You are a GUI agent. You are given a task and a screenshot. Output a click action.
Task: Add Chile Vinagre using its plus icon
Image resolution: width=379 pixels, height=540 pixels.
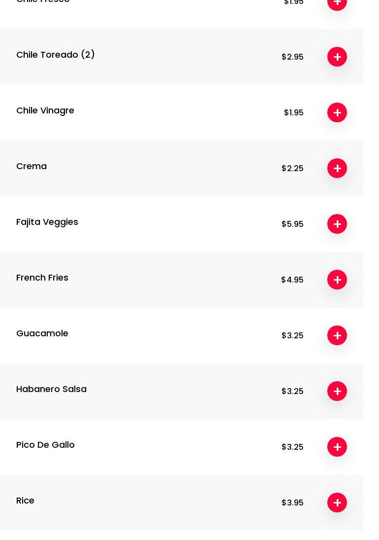pyautogui.click(x=337, y=112)
